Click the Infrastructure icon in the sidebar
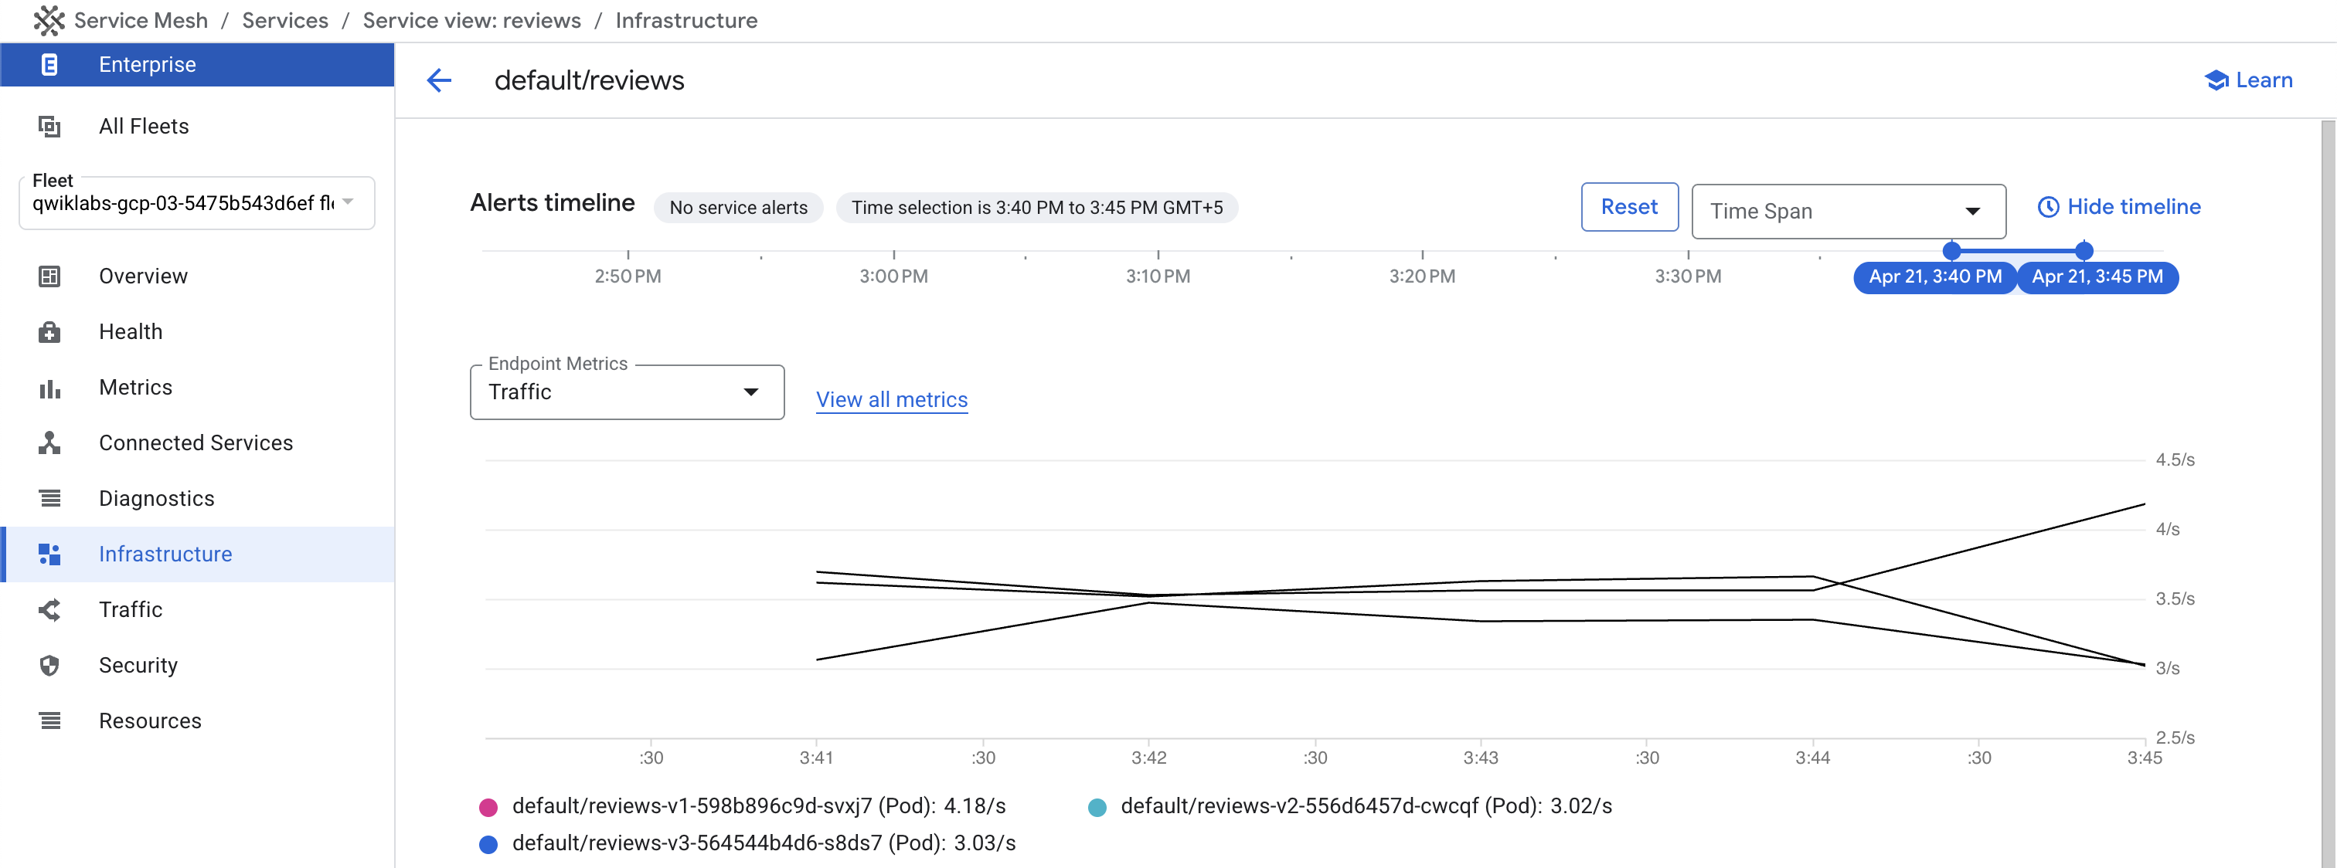The width and height of the screenshot is (2337, 868). [x=50, y=554]
